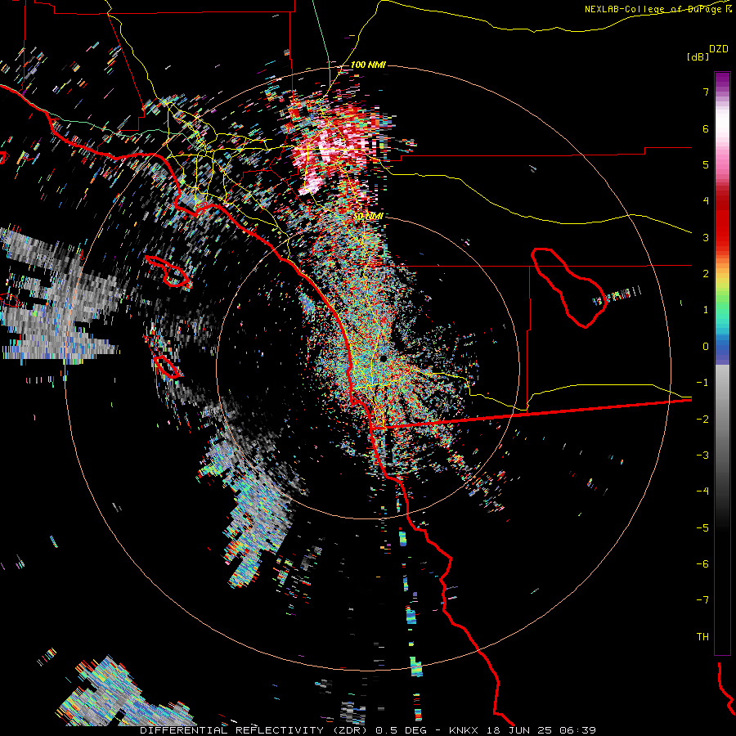Click the [dB] units label
736x736 pixels.
tap(698, 56)
